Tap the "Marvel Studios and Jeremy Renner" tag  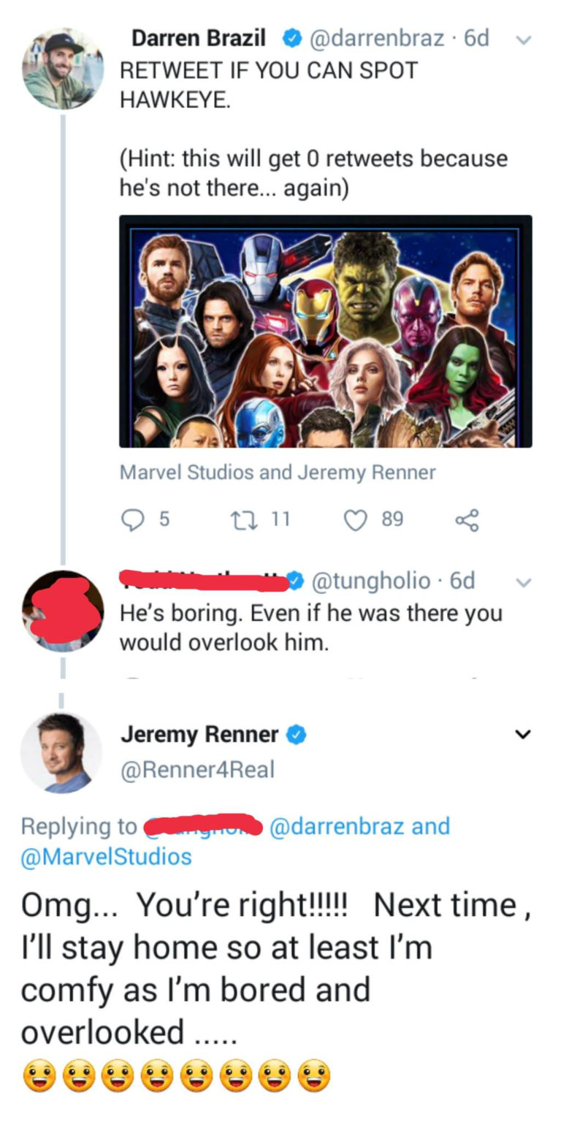(x=277, y=473)
